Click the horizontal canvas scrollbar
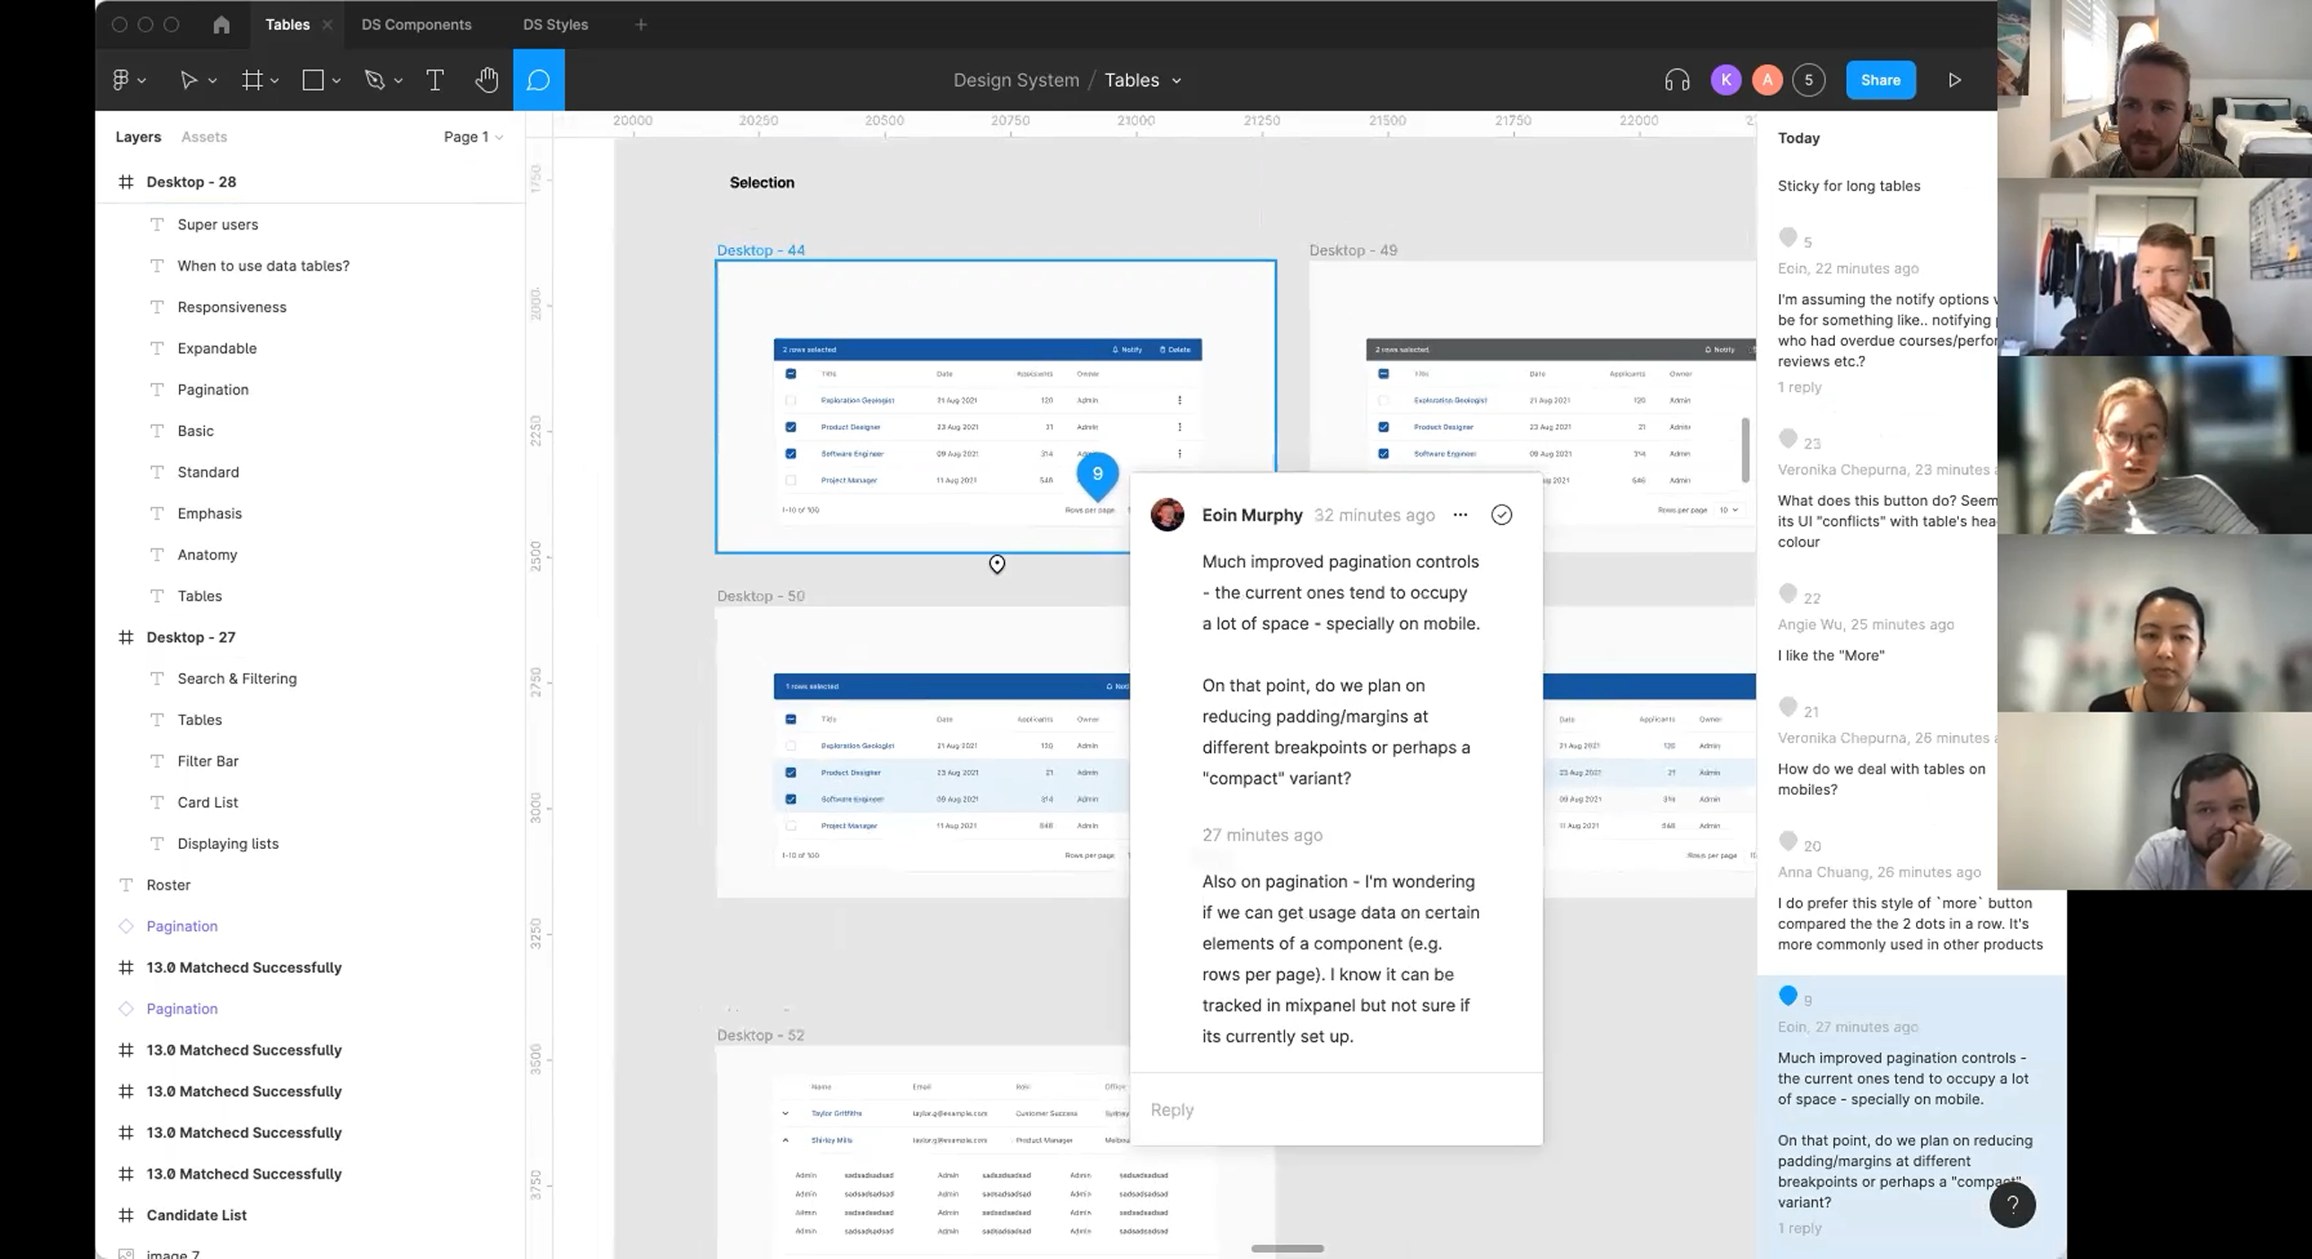The image size is (2312, 1259). click(1287, 1248)
